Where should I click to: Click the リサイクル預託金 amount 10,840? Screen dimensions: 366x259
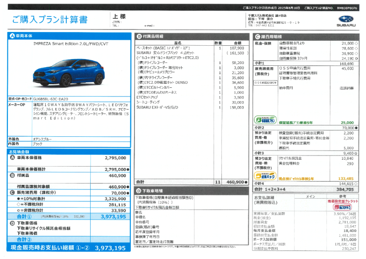[348, 159]
